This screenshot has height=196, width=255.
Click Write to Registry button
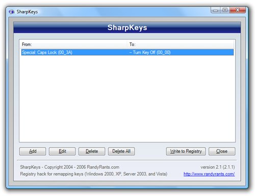click(x=186, y=151)
